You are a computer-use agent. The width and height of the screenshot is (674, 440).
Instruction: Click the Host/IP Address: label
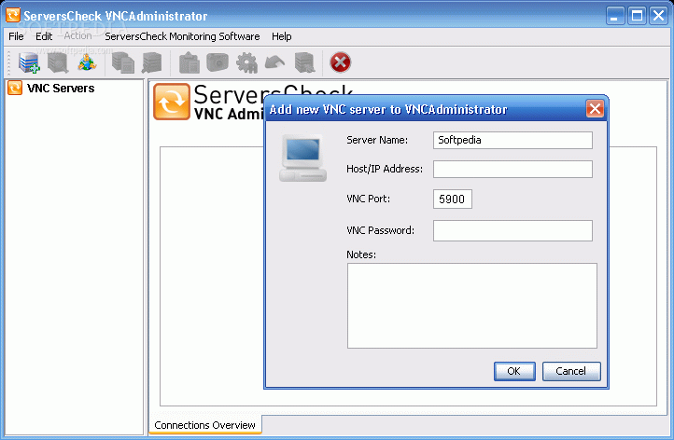point(385,169)
